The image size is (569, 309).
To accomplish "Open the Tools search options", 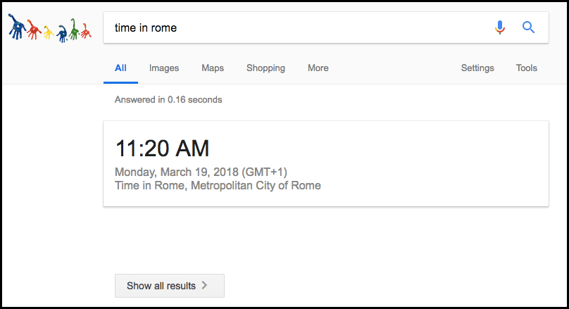I will [x=526, y=68].
